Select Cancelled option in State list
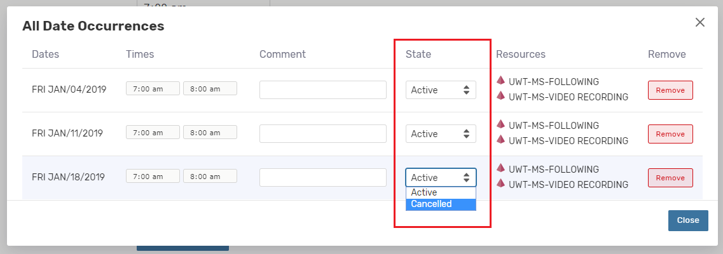 coord(441,204)
